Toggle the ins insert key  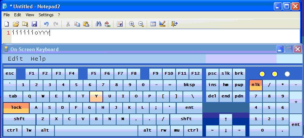pyautogui.click(x=212, y=85)
